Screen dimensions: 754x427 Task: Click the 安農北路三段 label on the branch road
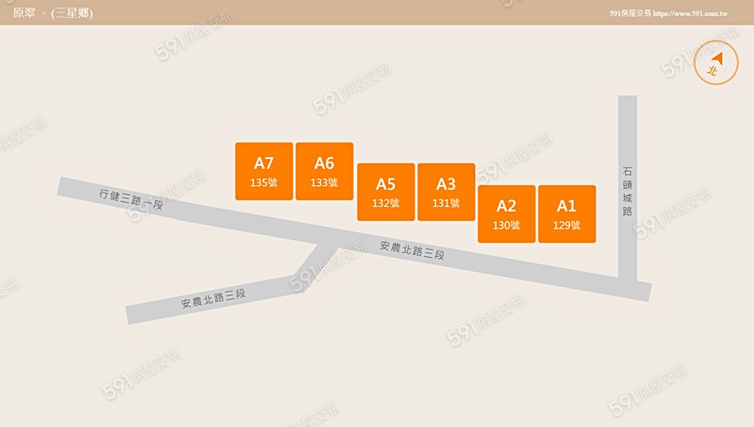(x=213, y=298)
